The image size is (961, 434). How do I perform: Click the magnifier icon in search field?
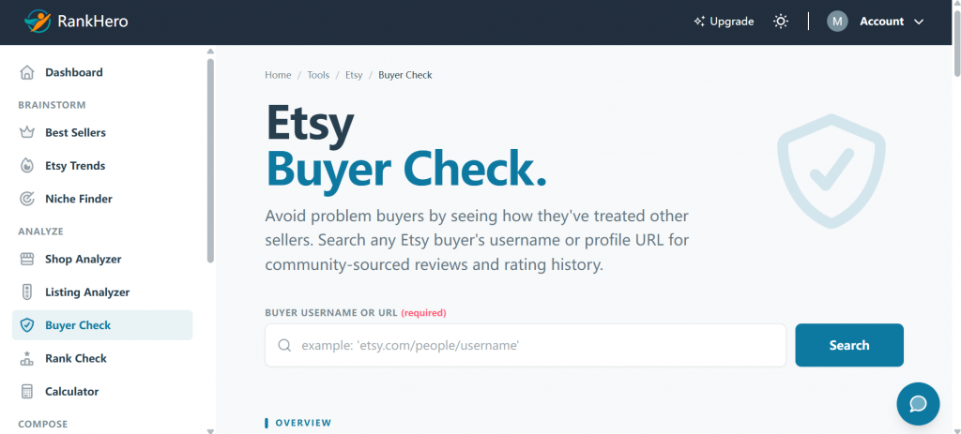tap(284, 345)
